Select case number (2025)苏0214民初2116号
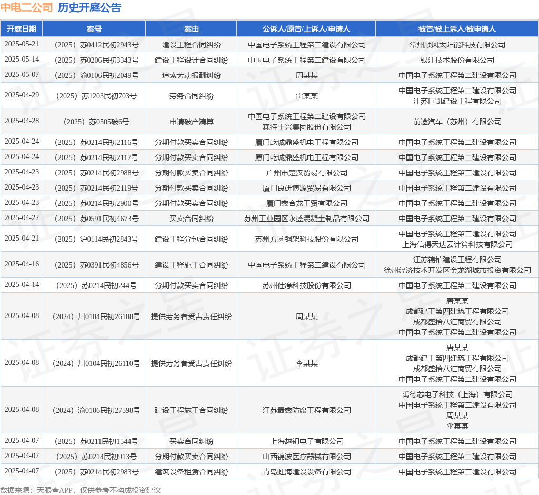This screenshot has width=539, height=495. (97, 142)
